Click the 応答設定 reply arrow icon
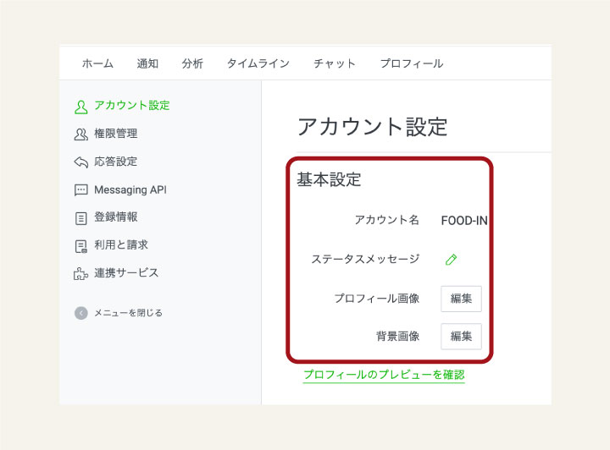610x450 pixels. pyautogui.click(x=81, y=162)
